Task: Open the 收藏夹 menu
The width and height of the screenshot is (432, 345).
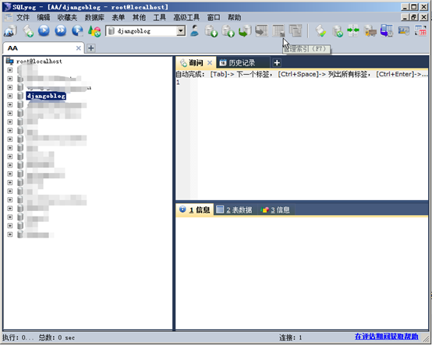Action: (67, 18)
